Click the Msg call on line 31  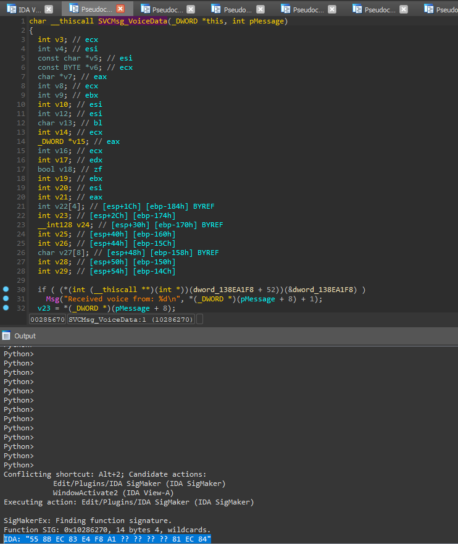click(52, 299)
